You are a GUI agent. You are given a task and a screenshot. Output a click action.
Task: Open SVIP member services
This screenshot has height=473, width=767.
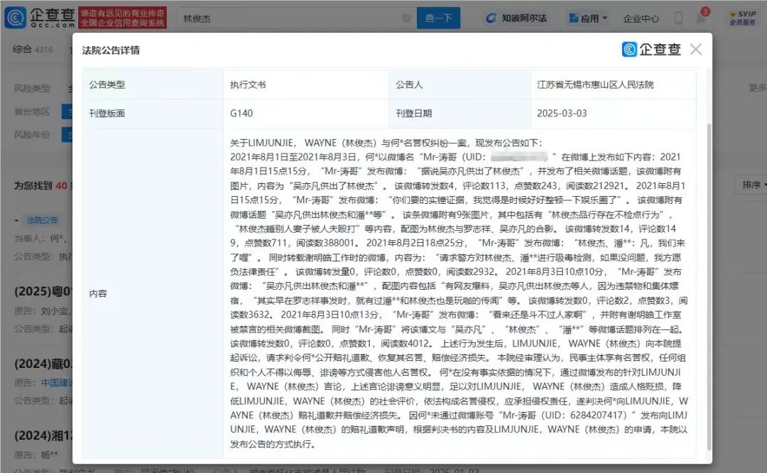[742, 18]
